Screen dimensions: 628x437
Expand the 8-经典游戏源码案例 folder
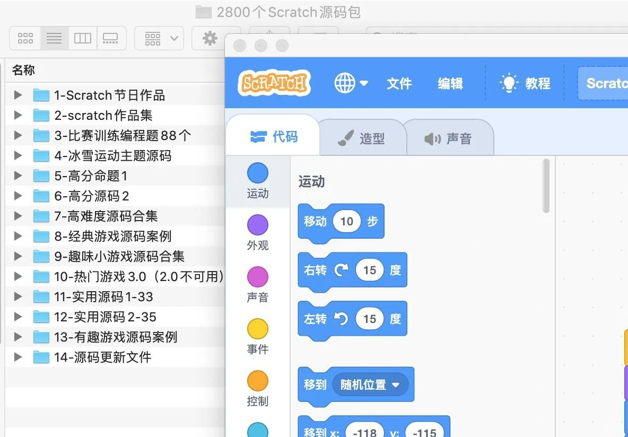point(18,236)
